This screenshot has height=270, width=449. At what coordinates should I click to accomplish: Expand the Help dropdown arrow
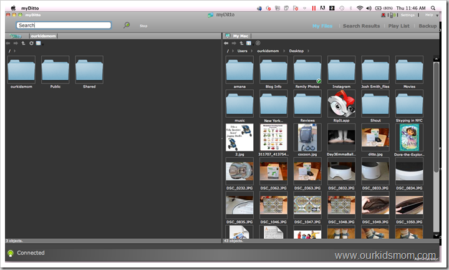[x=437, y=14]
